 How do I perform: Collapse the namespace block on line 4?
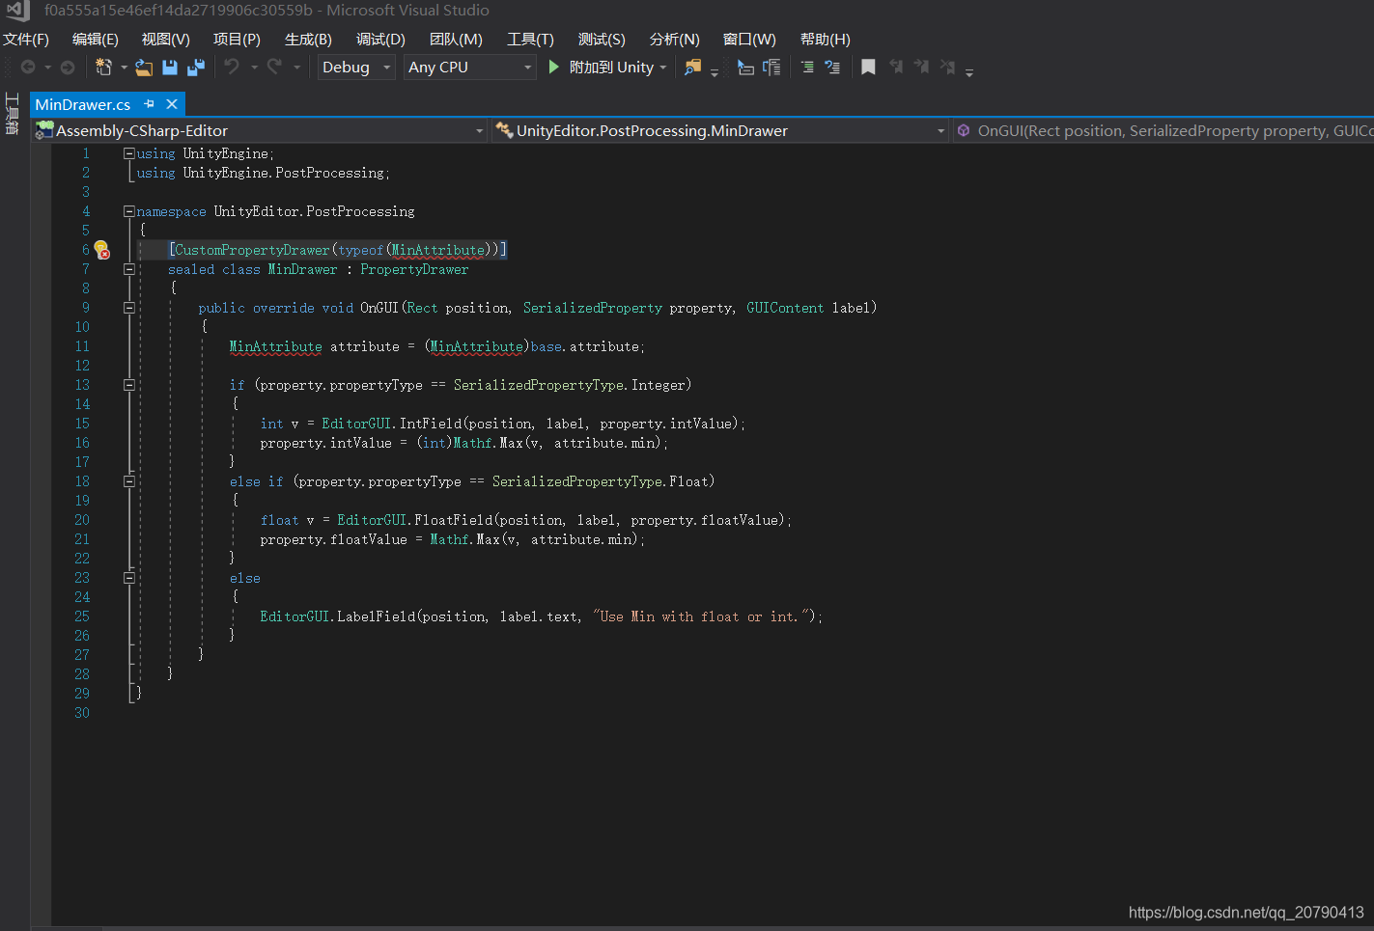(128, 211)
